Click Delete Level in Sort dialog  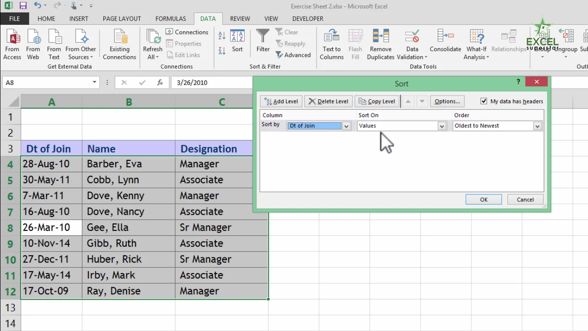point(329,101)
